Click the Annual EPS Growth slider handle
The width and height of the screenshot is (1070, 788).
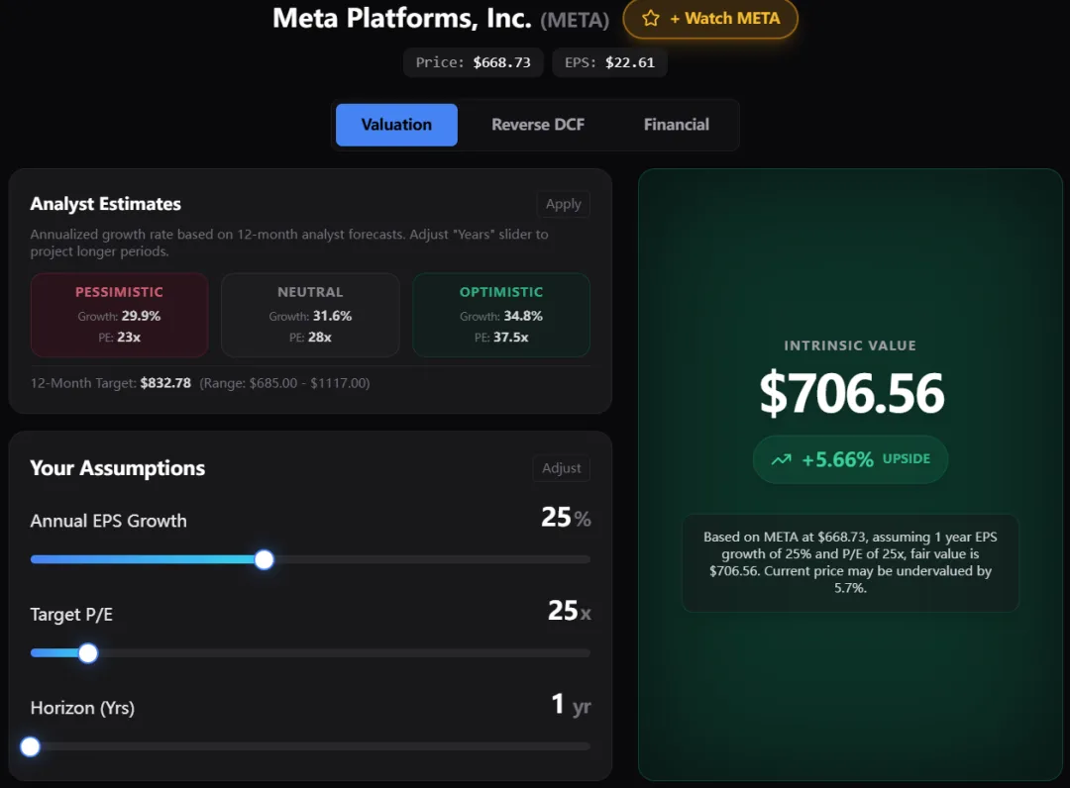click(x=264, y=559)
